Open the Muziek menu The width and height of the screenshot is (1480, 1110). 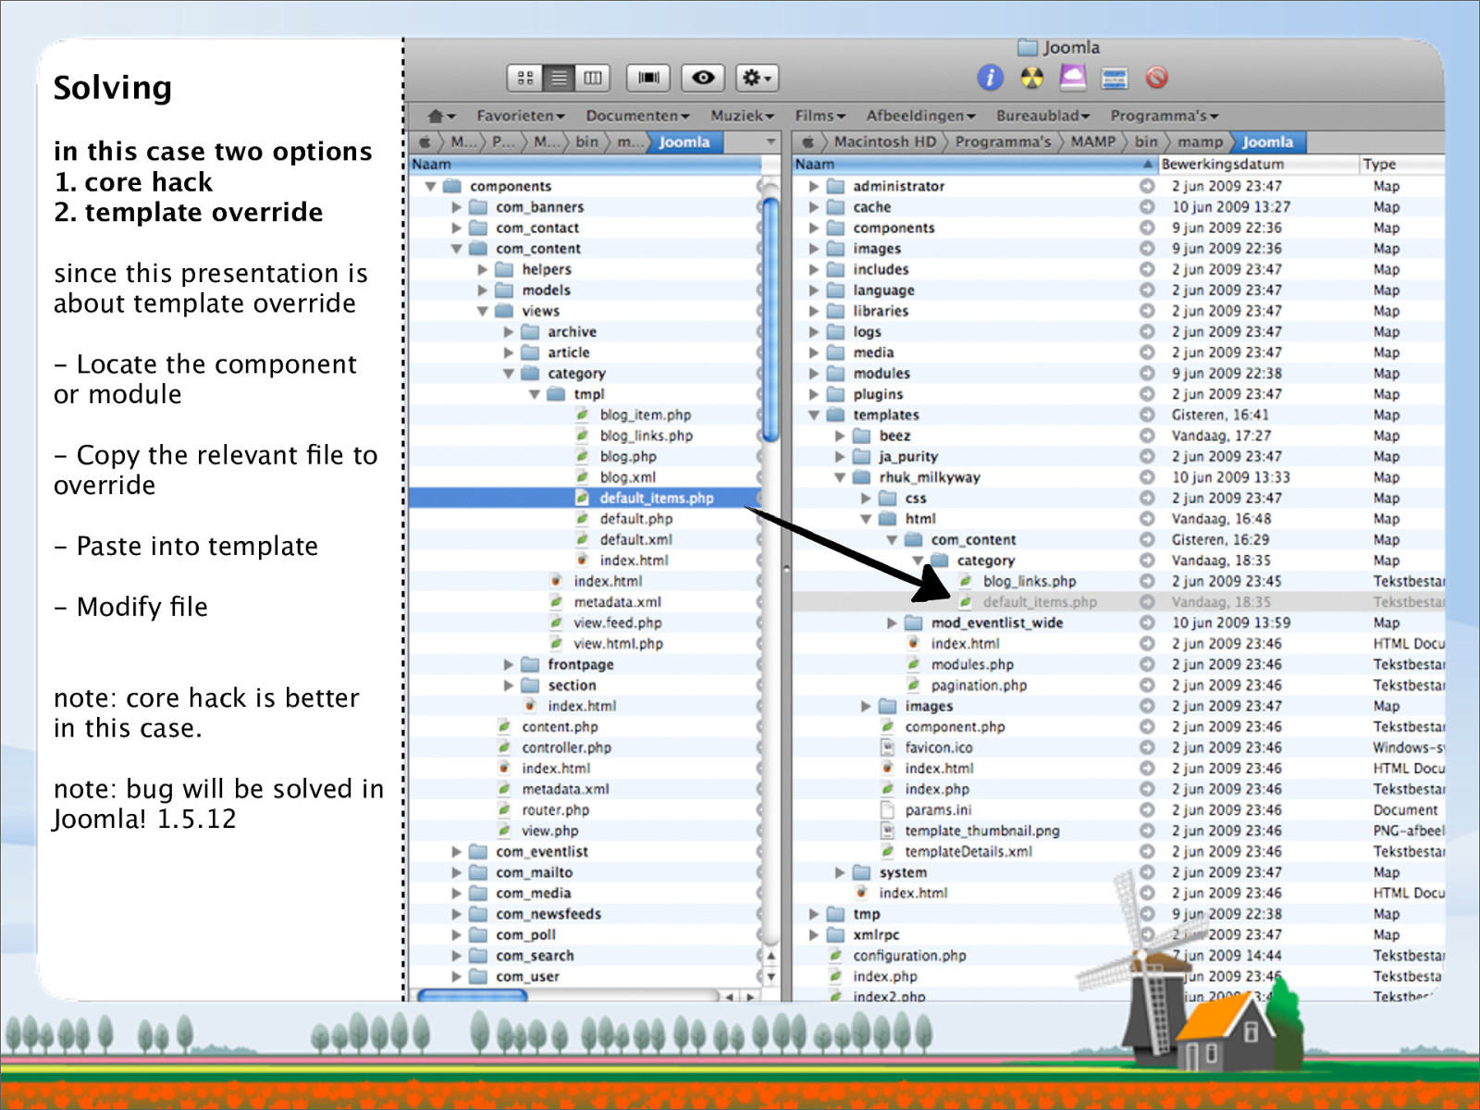coord(742,116)
